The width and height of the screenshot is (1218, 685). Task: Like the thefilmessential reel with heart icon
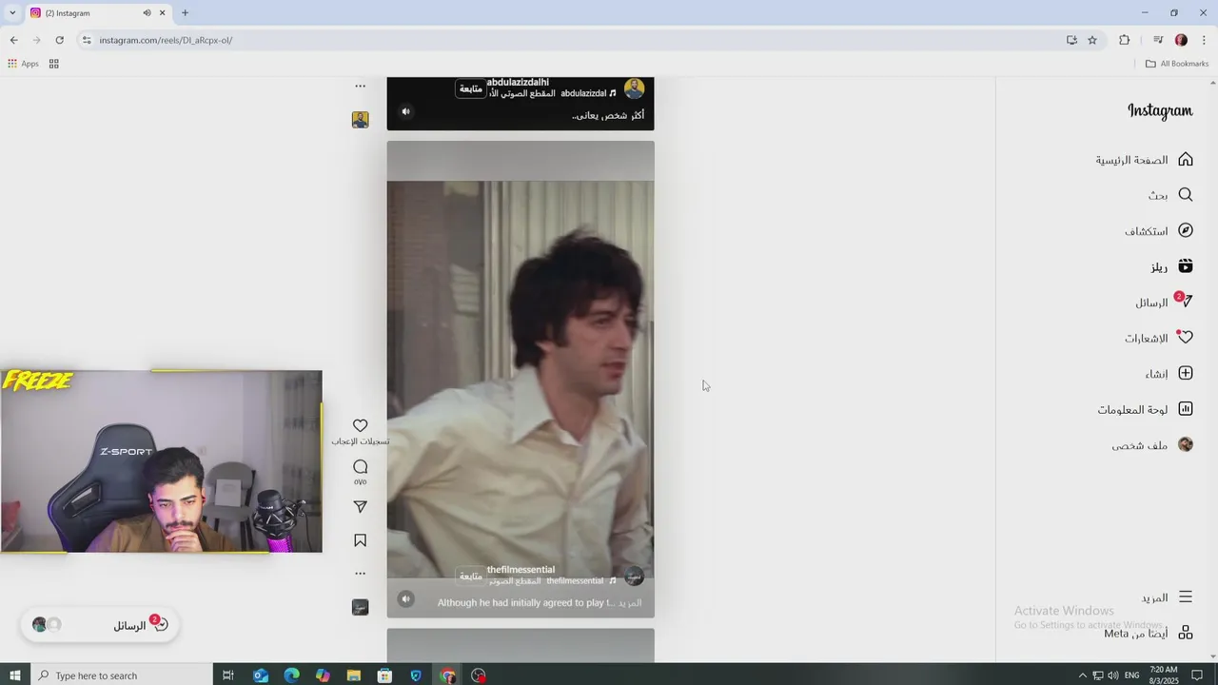tap(360, 425)
